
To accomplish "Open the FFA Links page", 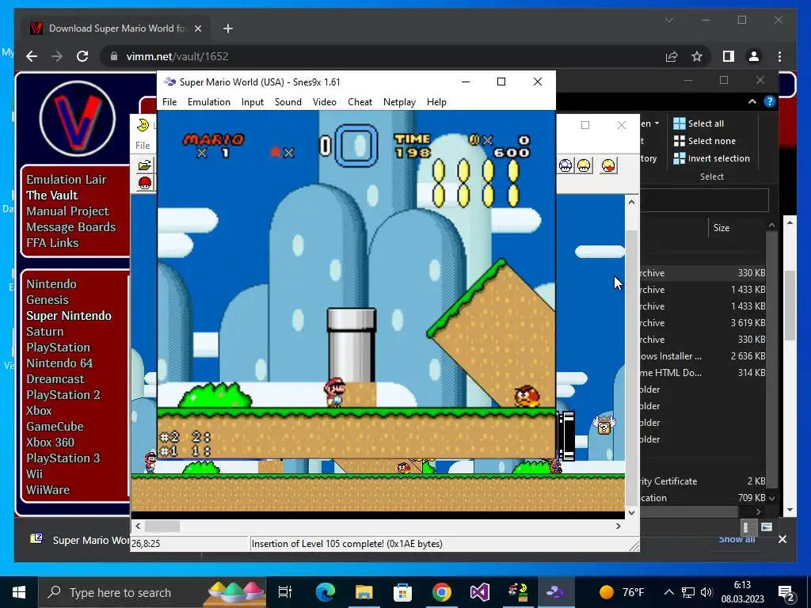I will (52, 242).
